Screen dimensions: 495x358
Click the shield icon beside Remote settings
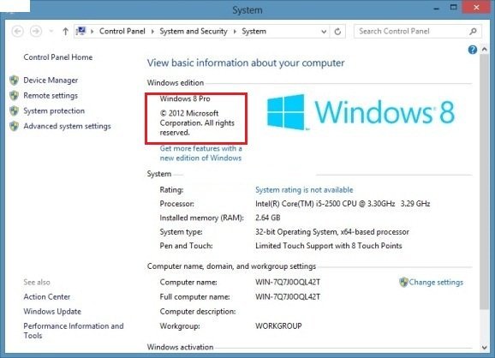[14, 95]
